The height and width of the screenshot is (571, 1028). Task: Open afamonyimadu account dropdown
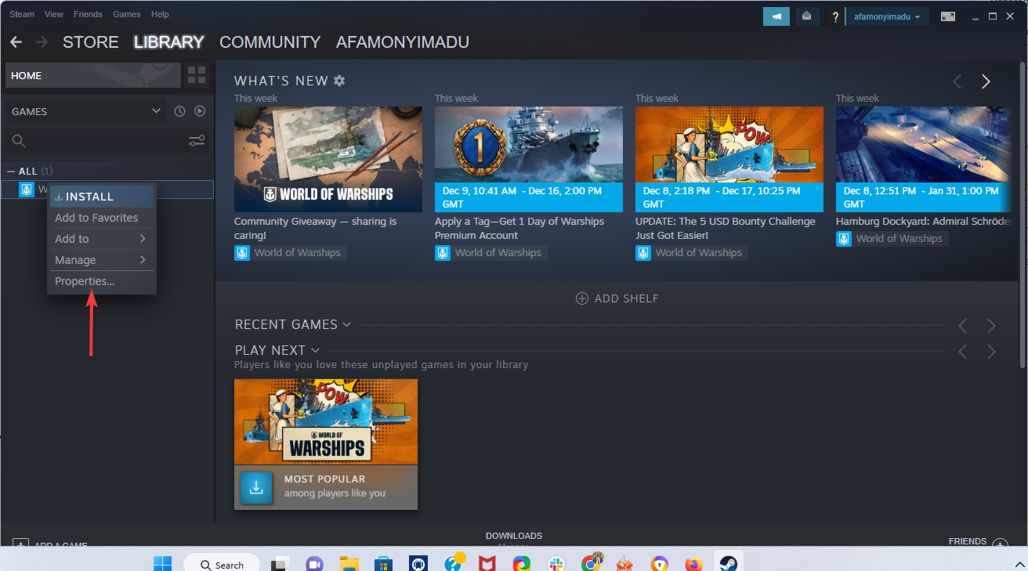point(887,16)
